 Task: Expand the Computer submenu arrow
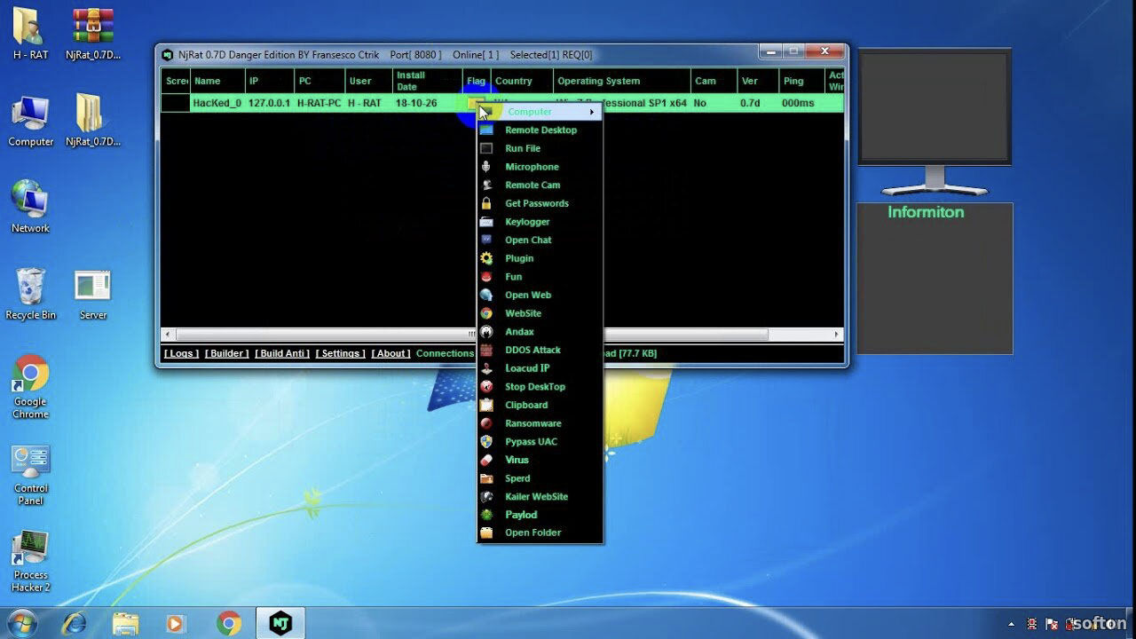point(592,112)
